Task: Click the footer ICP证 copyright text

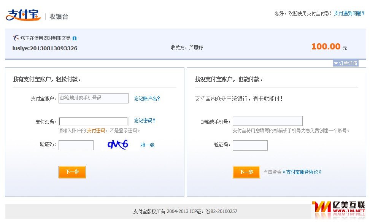Action: pyautogui.click(x=185, y=211)
